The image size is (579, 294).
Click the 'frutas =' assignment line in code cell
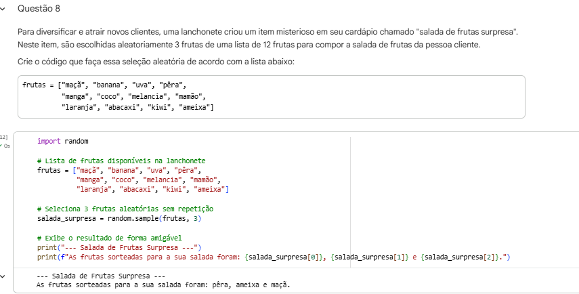[x=119, y=171]
